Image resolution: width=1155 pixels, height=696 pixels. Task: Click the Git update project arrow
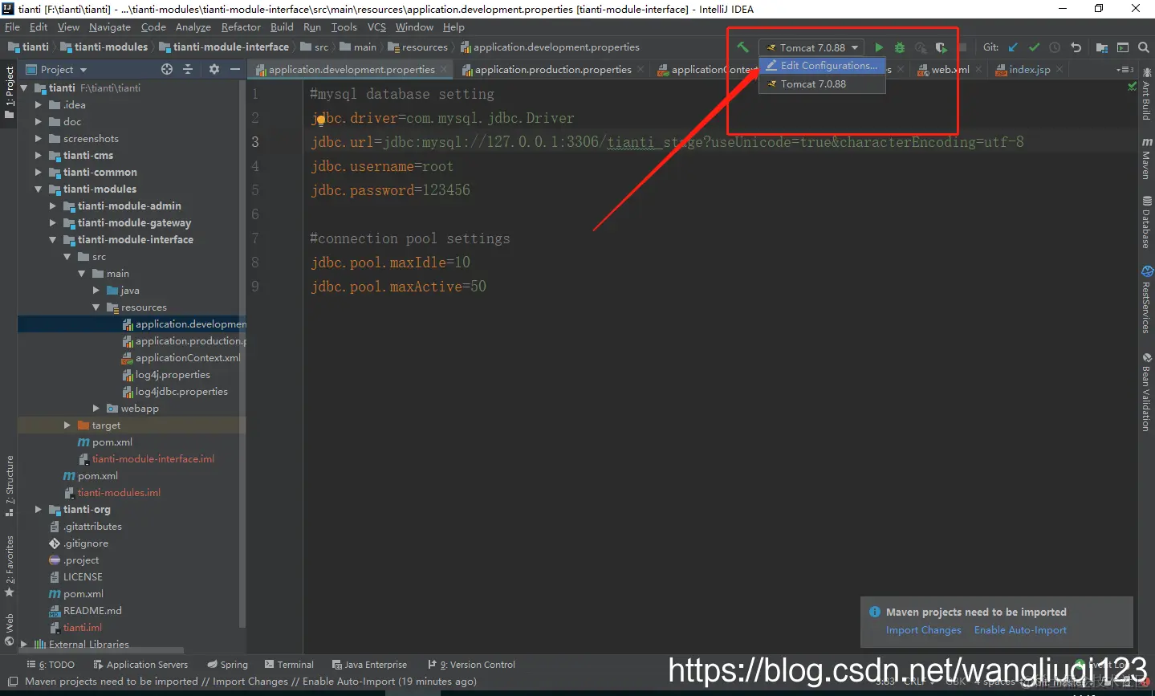pyautogui.click(x=1013, y=47)
